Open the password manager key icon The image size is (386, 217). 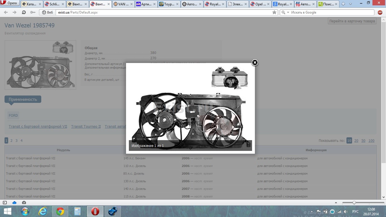pos(33,12)
